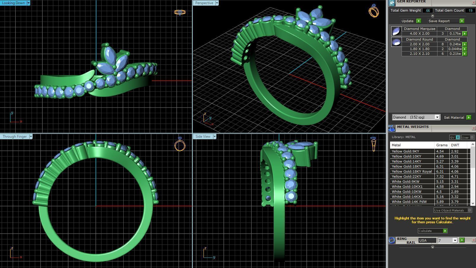Close the Metal Weights panel
The image size is (476, 268).
point(473,128)
